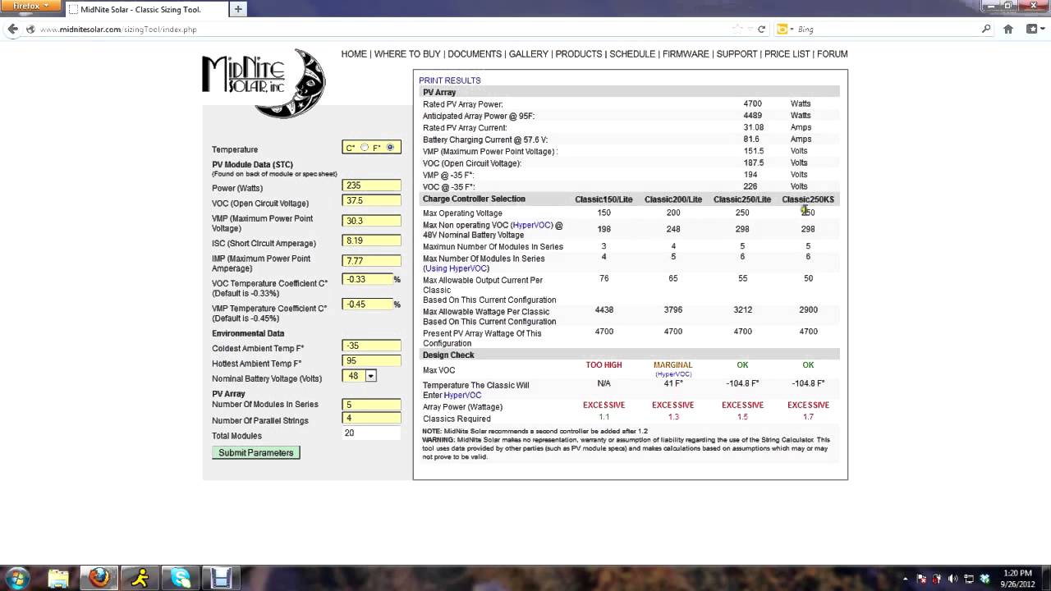1051x591 pixels.
Task: Click the Submit Parameters button
Action: click(x=256, y=453)
